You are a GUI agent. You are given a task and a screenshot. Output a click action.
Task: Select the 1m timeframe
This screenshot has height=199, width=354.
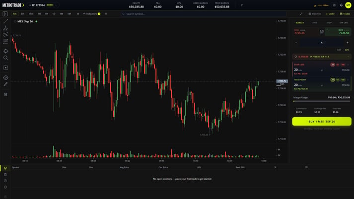[x=15, y=14]
